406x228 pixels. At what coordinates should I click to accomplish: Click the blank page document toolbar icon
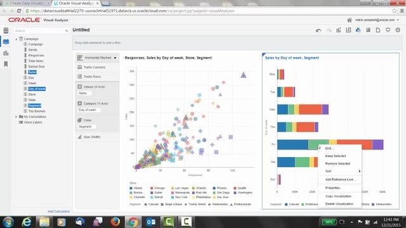378,30
